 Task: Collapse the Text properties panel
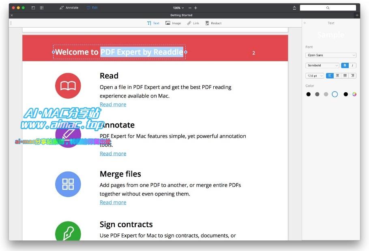[x=305, y=23]
